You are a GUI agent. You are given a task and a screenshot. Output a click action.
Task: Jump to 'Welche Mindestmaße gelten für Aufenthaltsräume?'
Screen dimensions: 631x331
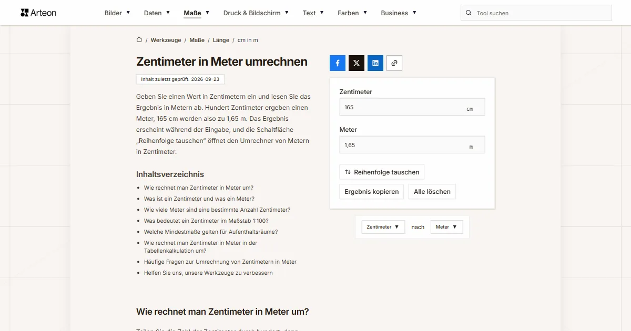[x=211, y=232]
